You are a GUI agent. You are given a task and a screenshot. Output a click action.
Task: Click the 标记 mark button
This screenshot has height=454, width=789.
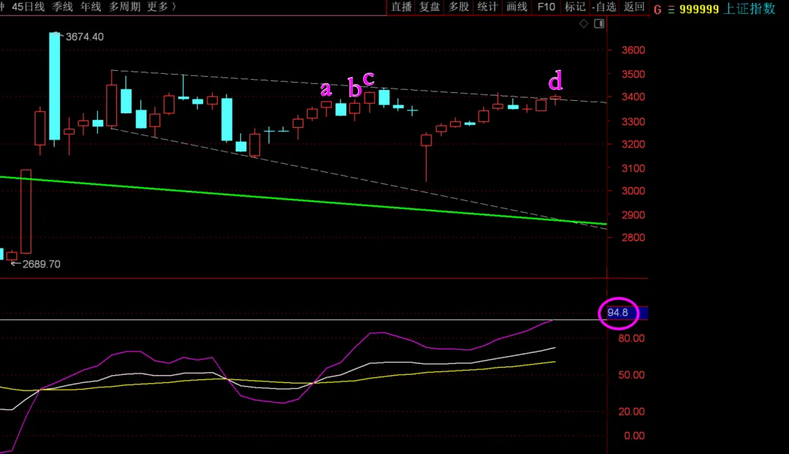click(575, 7)
